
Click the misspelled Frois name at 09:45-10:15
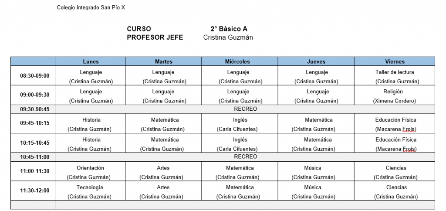point(409,129)
